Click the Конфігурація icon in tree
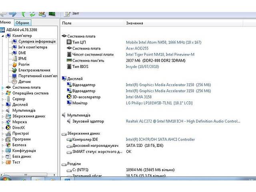Screen dimensions: 256x192 click(8, 151)
